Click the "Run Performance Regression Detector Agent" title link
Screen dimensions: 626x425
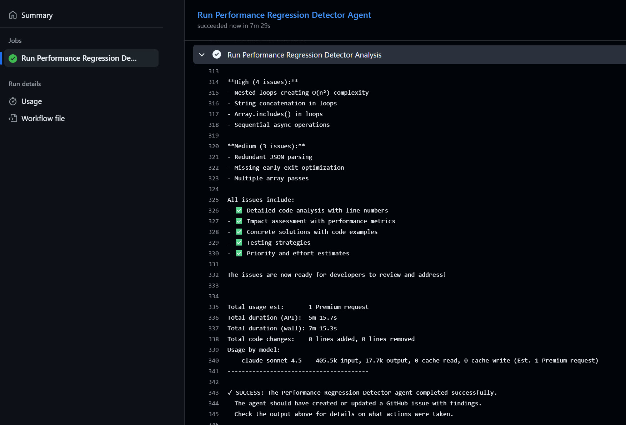click(x=284, y=15)
